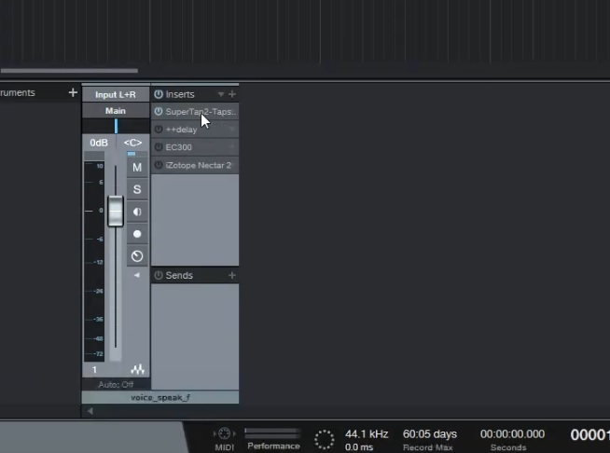Open Auto: Off automation mode menu
Image resolution: width=610 pixels, height=453 pixels.
116,385
